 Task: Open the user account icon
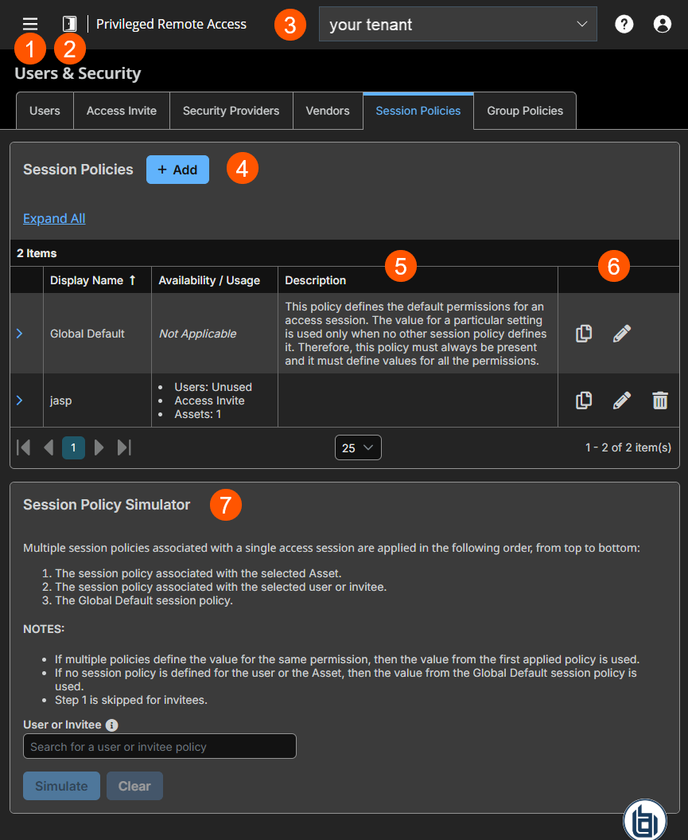coord(662,23)
